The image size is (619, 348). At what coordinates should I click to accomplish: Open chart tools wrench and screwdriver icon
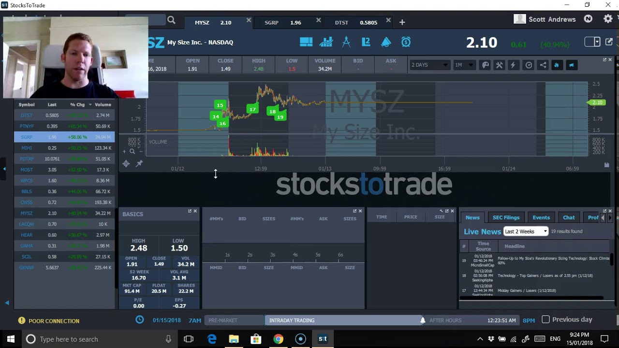(x=499, y=65)
